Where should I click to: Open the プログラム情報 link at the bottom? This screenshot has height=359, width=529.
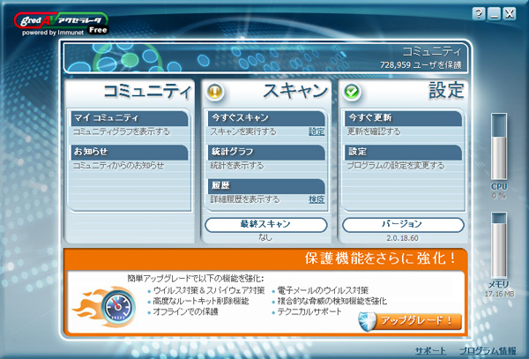488,350
